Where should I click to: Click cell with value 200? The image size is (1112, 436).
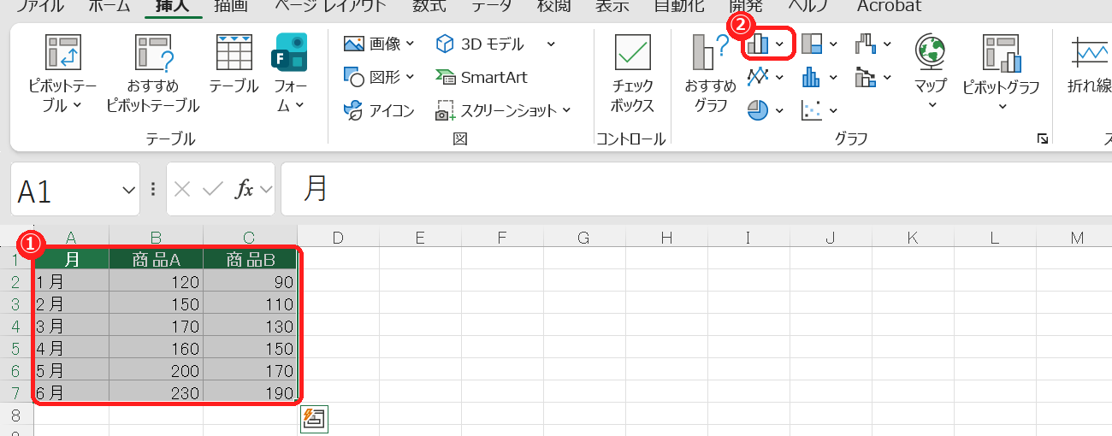pyautogui.click(x=157, y=371)
